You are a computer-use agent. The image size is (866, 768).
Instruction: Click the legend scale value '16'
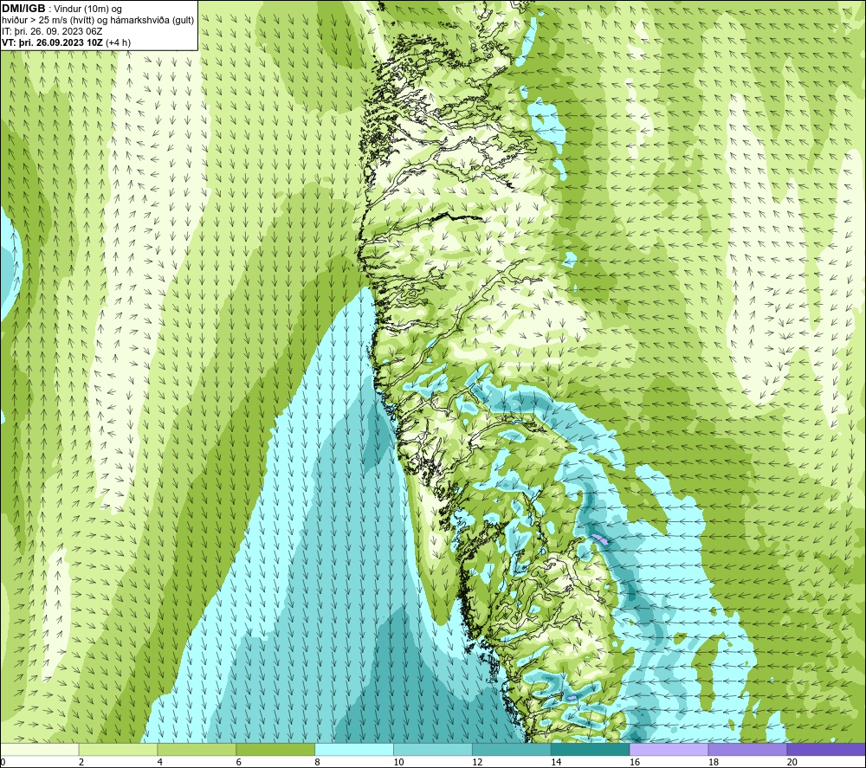[635, 762]
